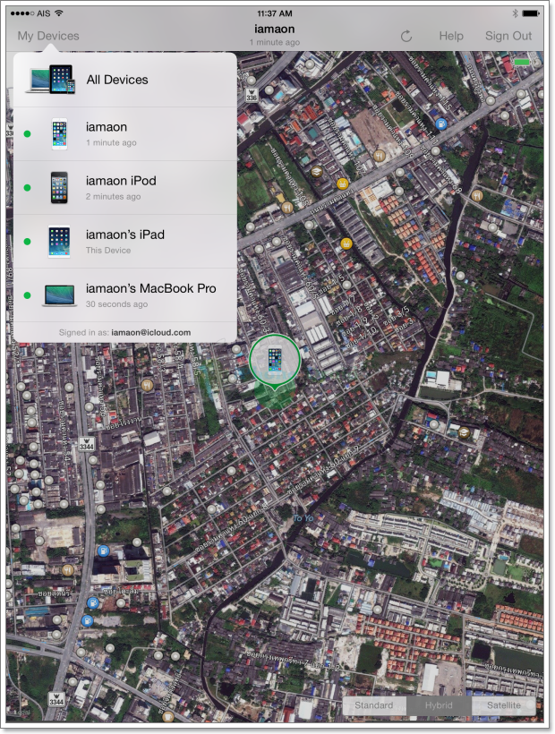
Task: Tap the iamaon@icloud.com account text
Action: pyautogui.click(x=150, y=332)
